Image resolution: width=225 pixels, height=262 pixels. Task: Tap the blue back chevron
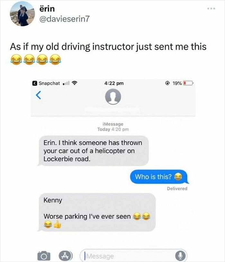pyautogui.click(x=39, y=95)
